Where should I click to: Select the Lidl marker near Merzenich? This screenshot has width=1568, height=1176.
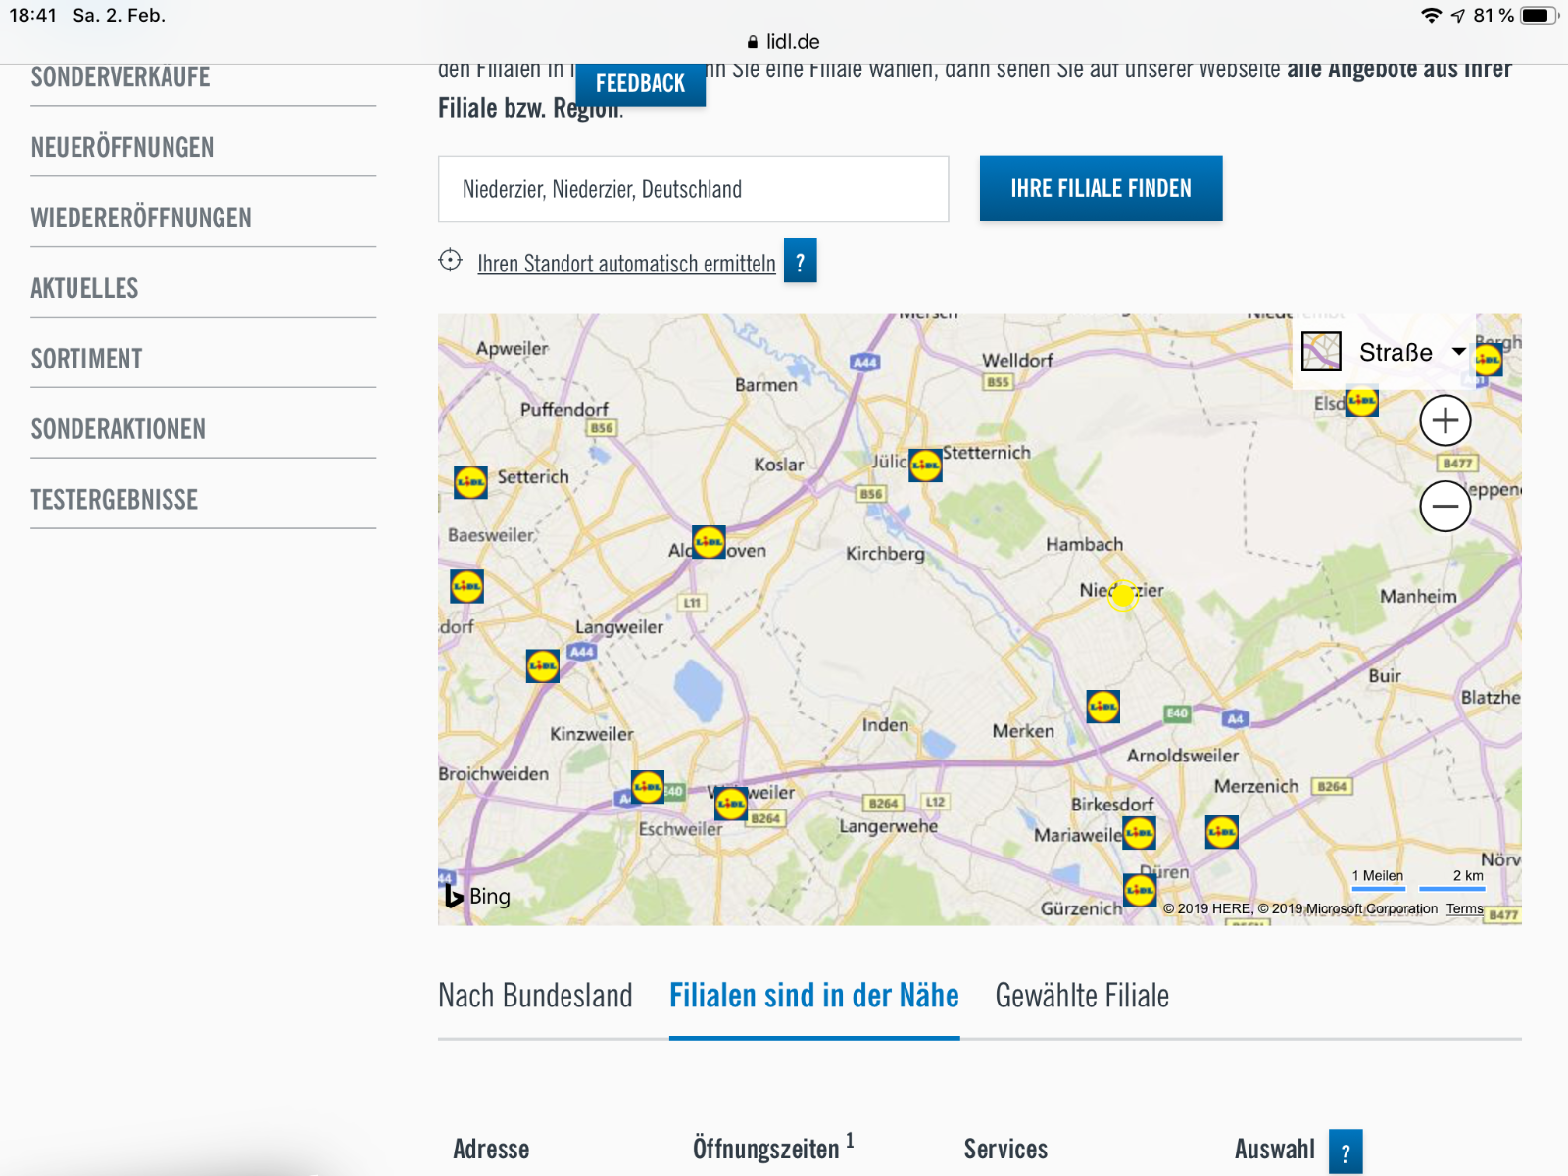[x=1221, y=832]
